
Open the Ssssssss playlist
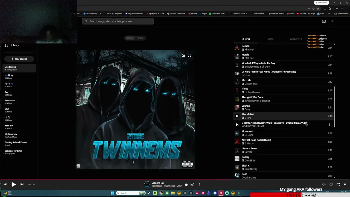tap(19, 102)
